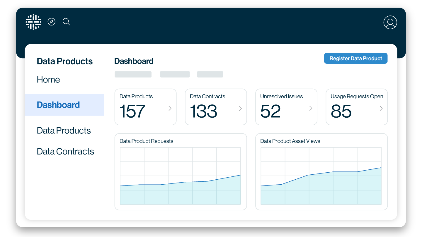Click the search magnifier icon
The height and width of the screenshot is (237, 422).
(66, 22)
